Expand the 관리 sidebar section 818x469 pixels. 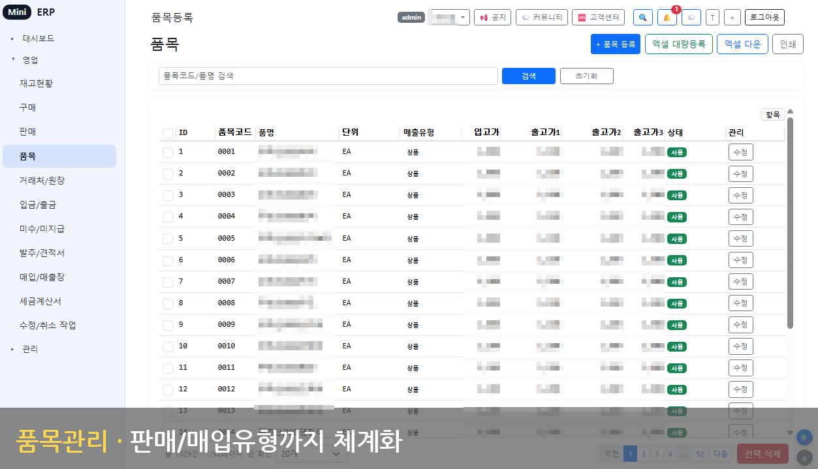pos(30,349)
